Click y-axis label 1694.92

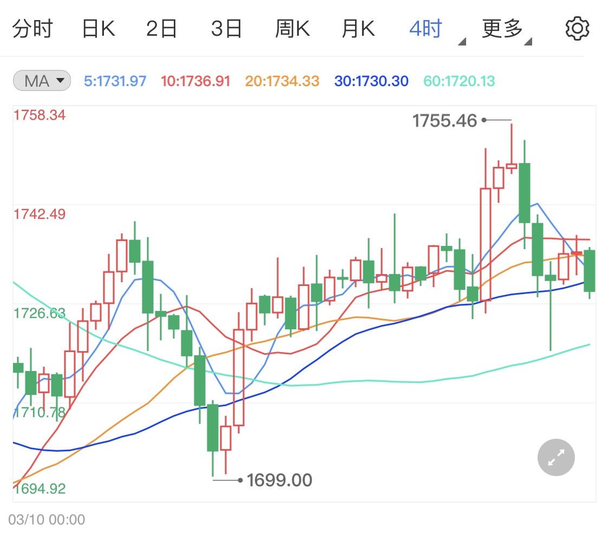point(40,489)
